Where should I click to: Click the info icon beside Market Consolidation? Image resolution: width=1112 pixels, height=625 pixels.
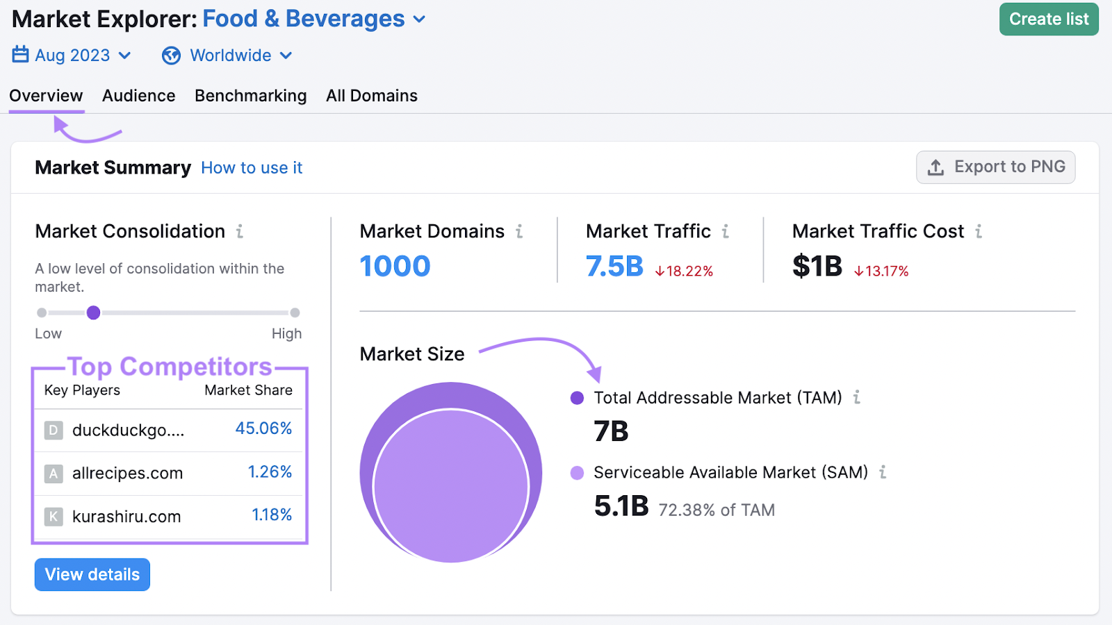(x=239, y=232)
